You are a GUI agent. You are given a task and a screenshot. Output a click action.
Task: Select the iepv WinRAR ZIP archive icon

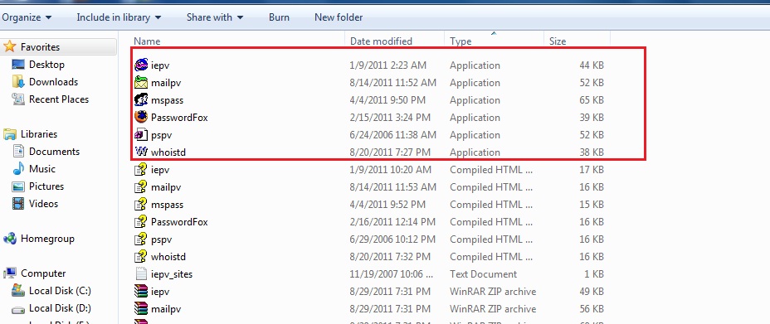[x=141, y=291]
